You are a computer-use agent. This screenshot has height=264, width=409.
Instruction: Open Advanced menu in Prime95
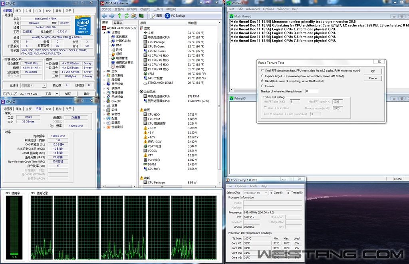(253, 9)
